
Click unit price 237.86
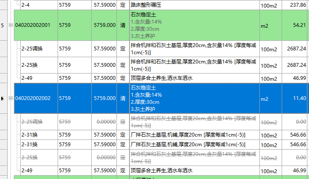(x=298, y=5)
